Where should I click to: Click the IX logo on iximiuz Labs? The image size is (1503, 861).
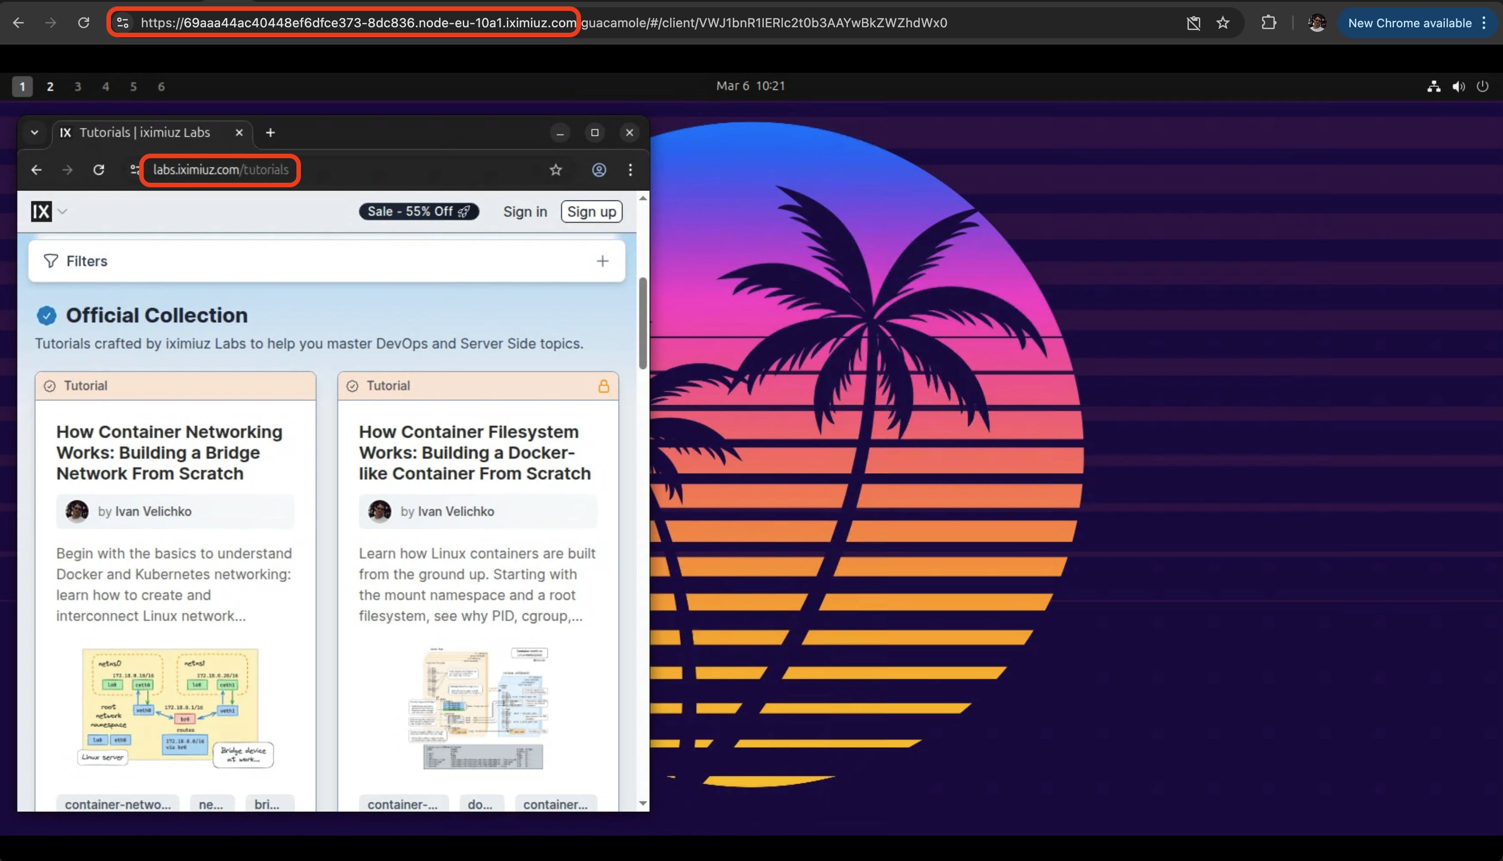[x=41, y=211]
